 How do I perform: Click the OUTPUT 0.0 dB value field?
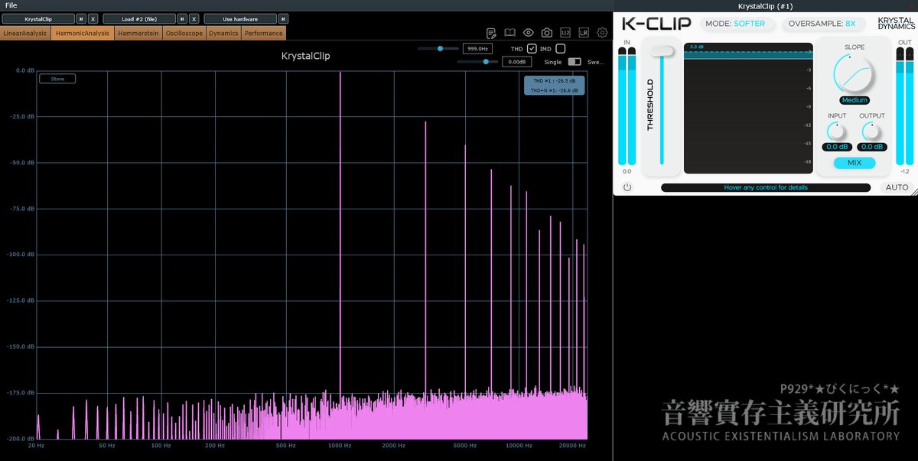pos(872,147)
